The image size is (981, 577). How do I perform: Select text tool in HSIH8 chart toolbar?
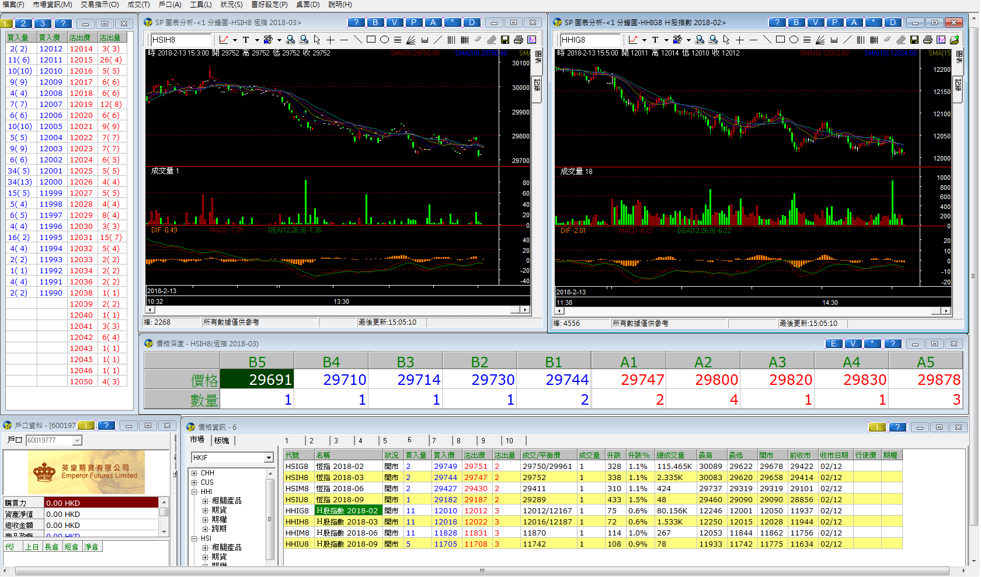tap(246, 40)
